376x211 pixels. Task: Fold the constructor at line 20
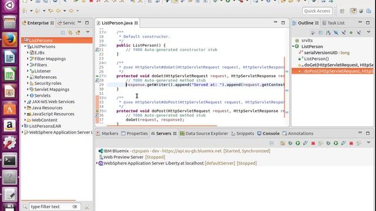pyautogui.click(x=105, y=45)
